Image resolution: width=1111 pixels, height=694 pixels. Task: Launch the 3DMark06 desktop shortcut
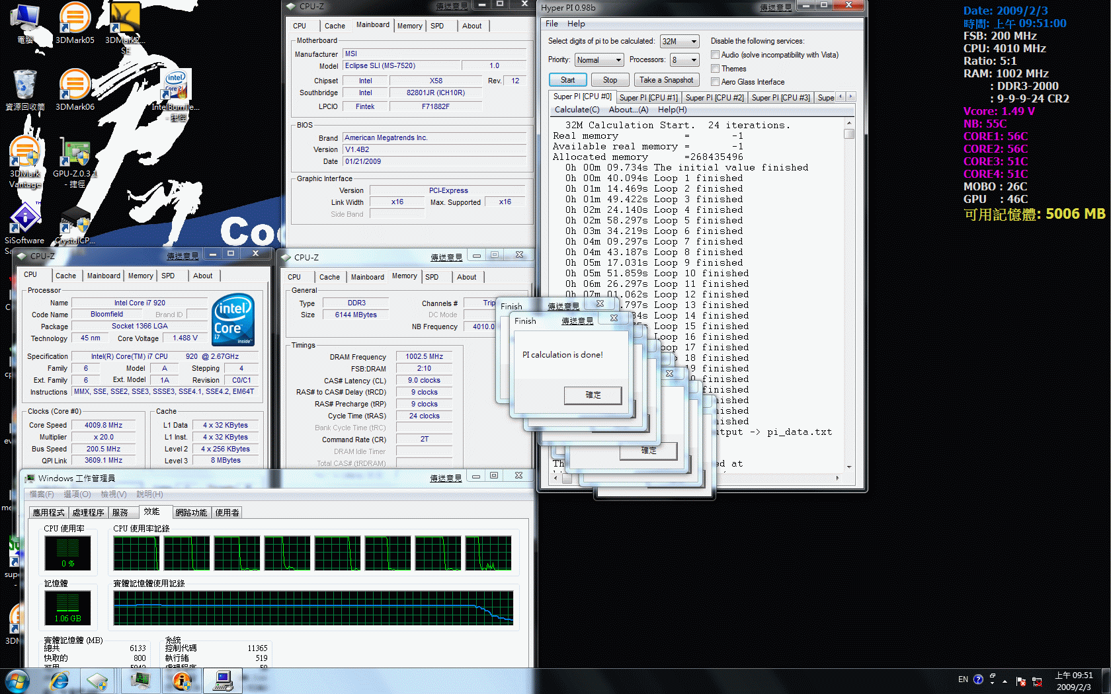click(75, 89)
